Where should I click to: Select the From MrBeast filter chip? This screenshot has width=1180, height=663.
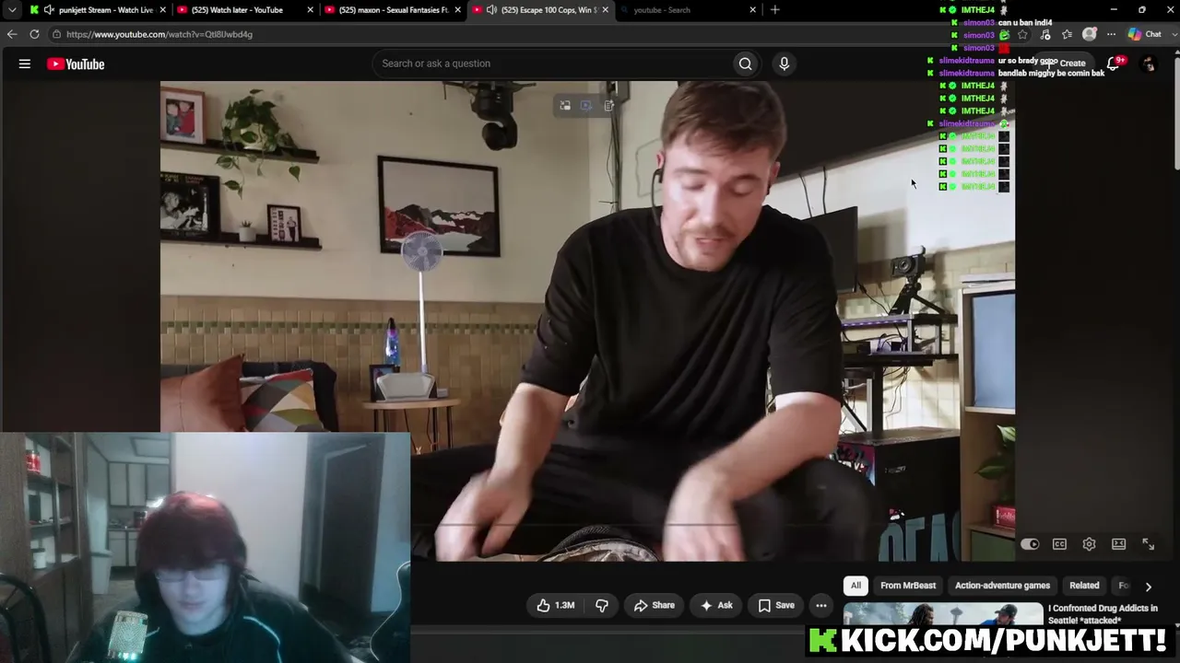(908, 586)
